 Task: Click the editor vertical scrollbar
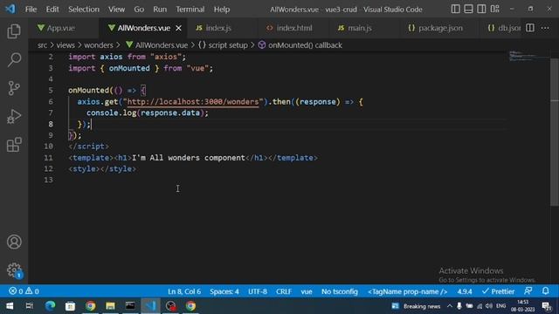coord(555,132)
